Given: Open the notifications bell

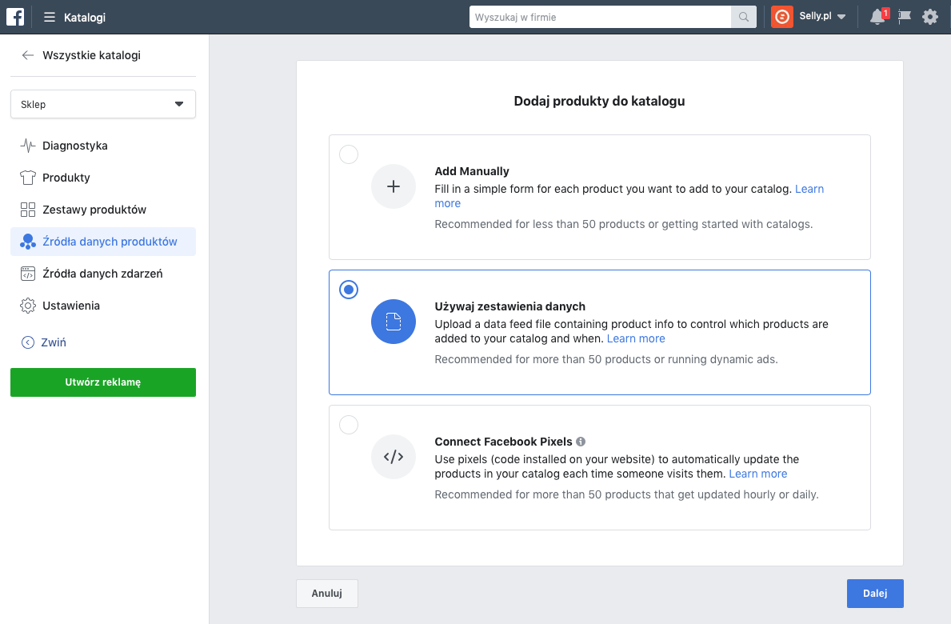Looking at the screenshot, I should pos(877,17).
